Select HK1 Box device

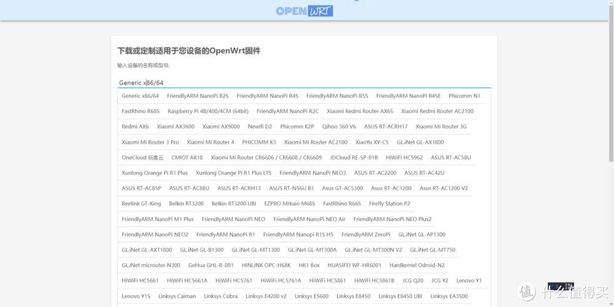[309, 265]
